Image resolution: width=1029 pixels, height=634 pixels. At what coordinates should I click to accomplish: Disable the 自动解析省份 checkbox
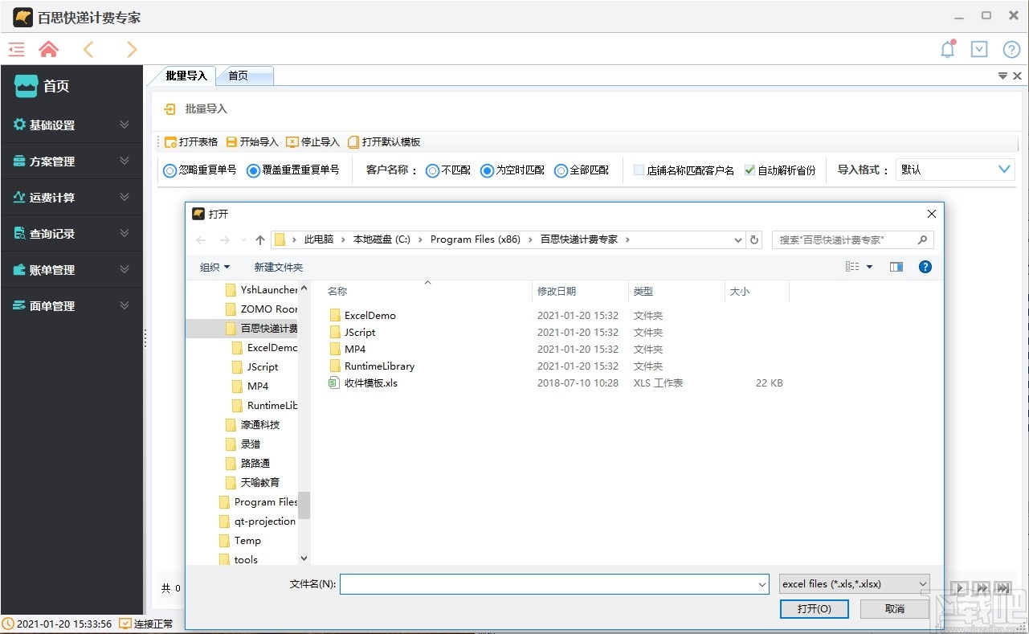(x=749, y=170)
